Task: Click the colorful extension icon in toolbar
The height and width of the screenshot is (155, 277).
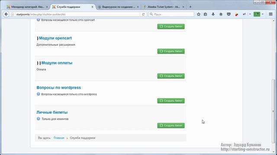Action: tap(236, 14)
